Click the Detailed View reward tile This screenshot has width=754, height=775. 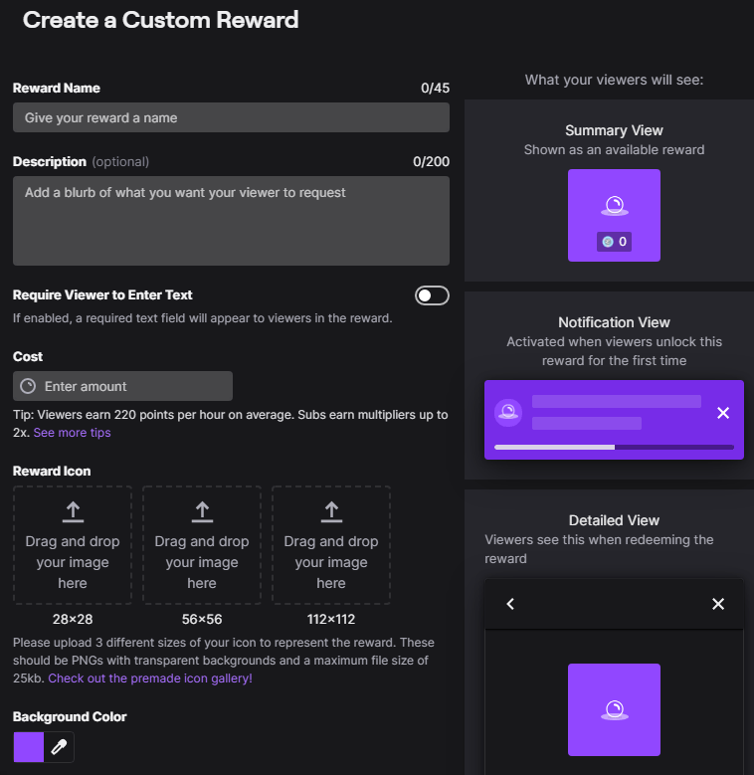614,709
